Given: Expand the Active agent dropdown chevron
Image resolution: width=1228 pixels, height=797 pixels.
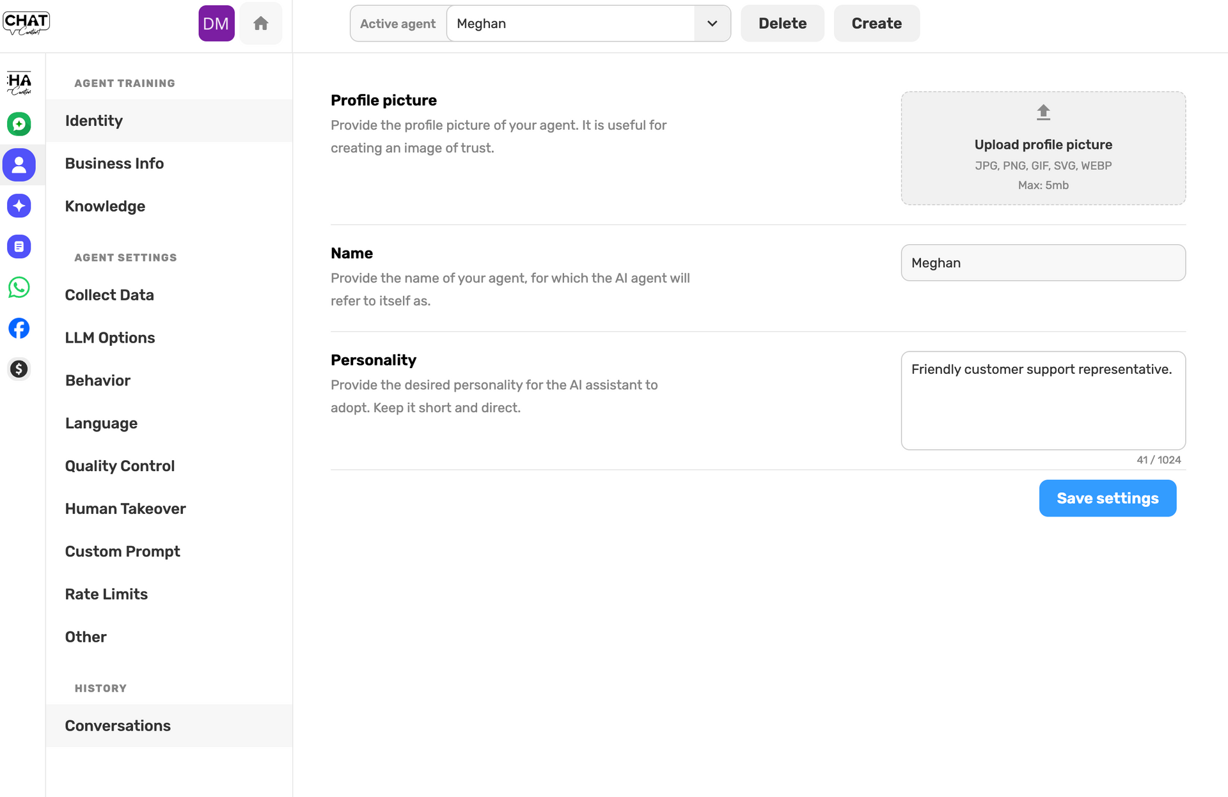Looking at the screenshot, I should [x=712, y=24].
